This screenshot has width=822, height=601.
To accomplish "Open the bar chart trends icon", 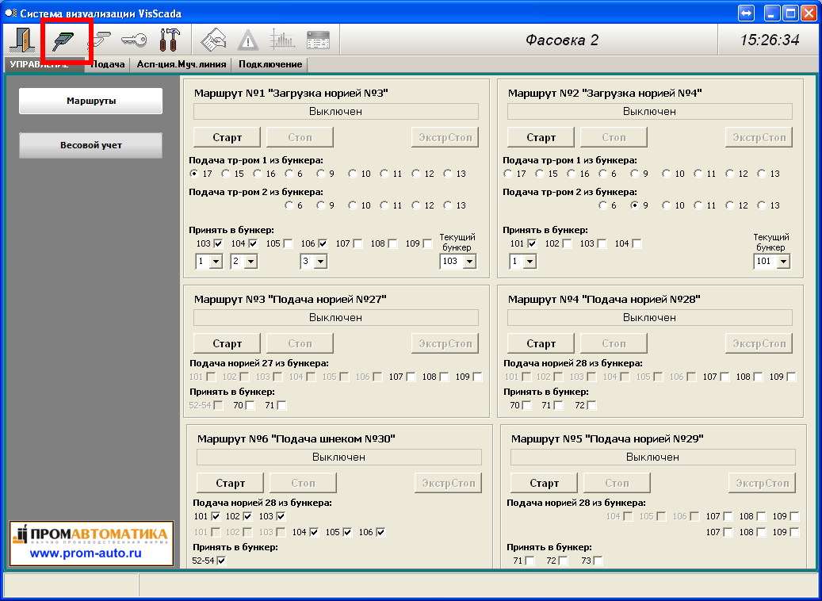I will (282, 40).
